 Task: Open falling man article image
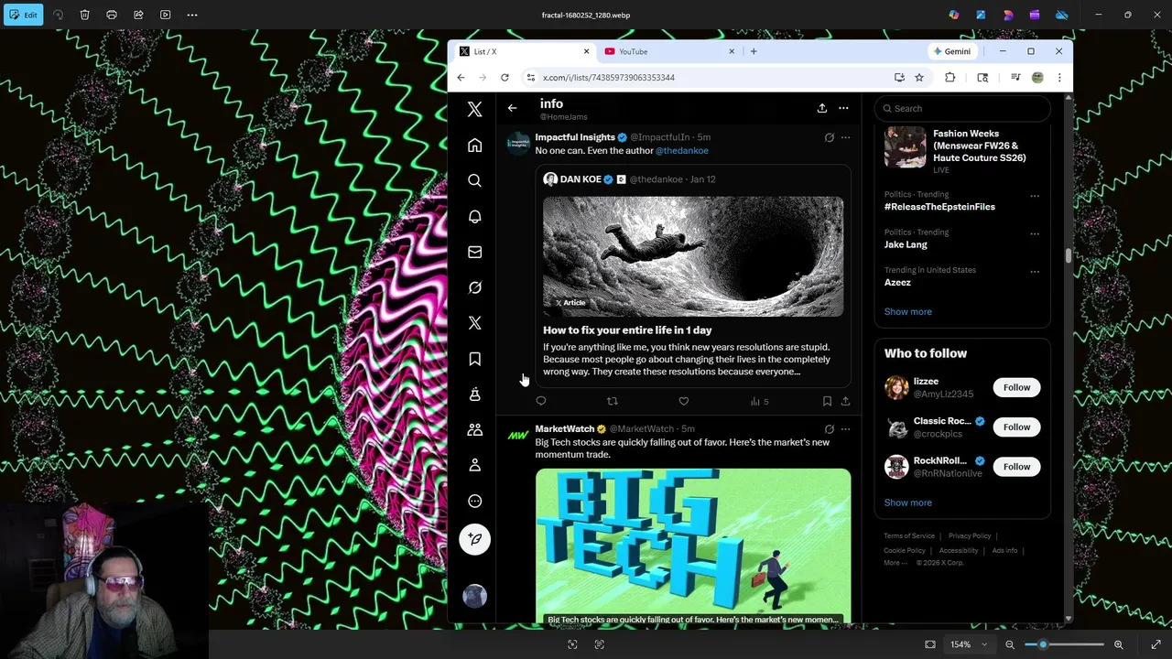[x=693, y=256]
